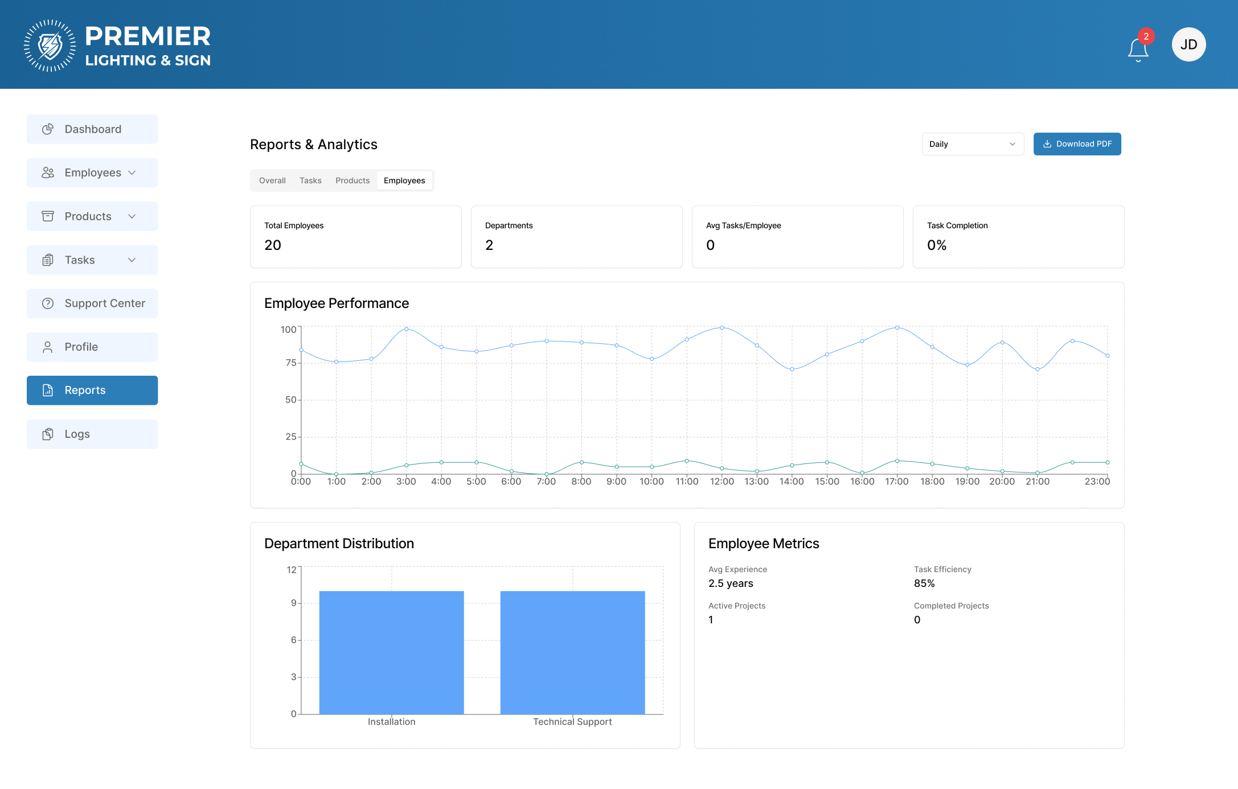The height and width of the screenshot is (789, 1238).
Task: Expand the Employees sidebar chevron
Action: click(x=132, y=173)
